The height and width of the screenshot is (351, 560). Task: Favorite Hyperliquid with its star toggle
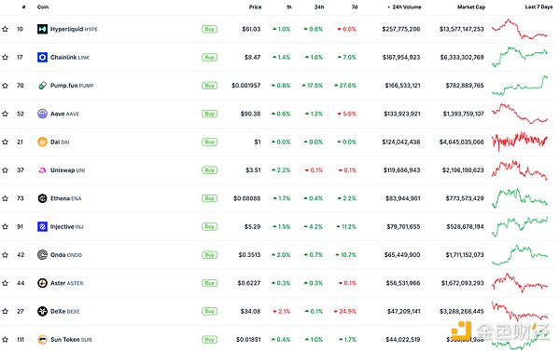(5, 29)
